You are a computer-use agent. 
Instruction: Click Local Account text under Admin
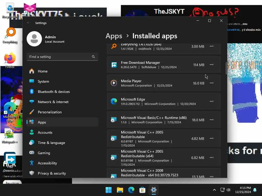(55, 42)
